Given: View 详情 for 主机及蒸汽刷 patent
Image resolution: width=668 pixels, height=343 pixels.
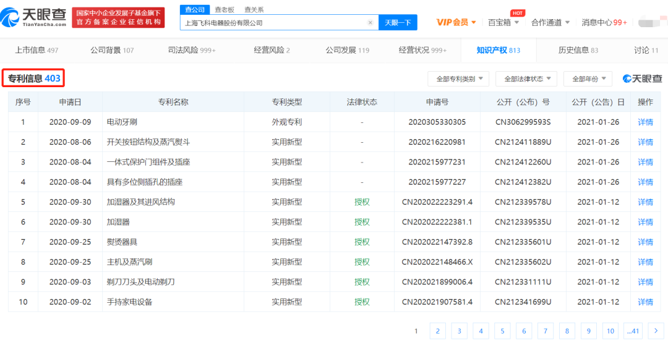Looking at the screenshot, I should click(x=645, y=262).
